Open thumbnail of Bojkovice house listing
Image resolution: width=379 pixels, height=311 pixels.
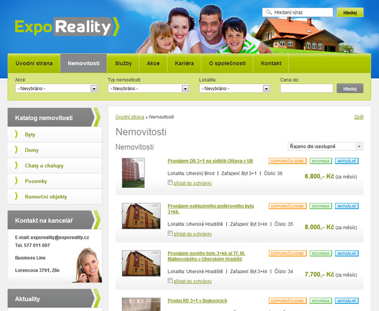pos(141,304)
